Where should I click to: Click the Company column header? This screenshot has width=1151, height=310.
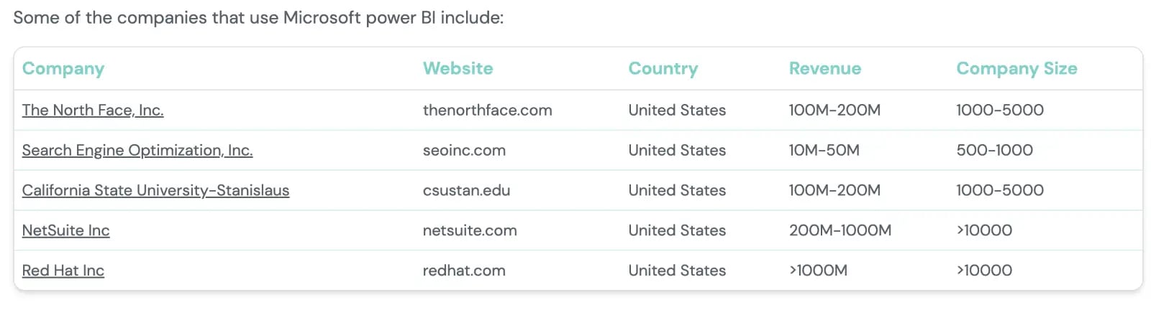(x=63, y=69)
